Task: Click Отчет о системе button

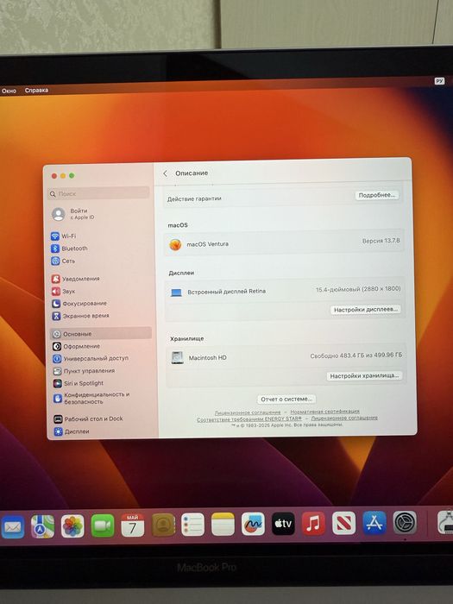Action: point(286,399)
